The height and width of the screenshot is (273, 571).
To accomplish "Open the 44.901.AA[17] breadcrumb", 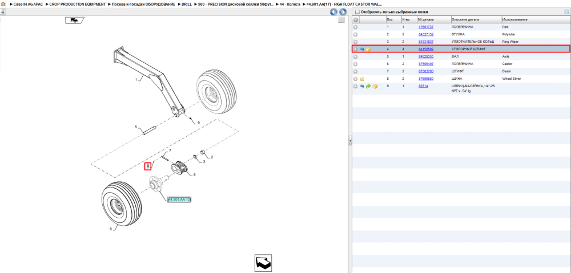I will click(344, 4).
